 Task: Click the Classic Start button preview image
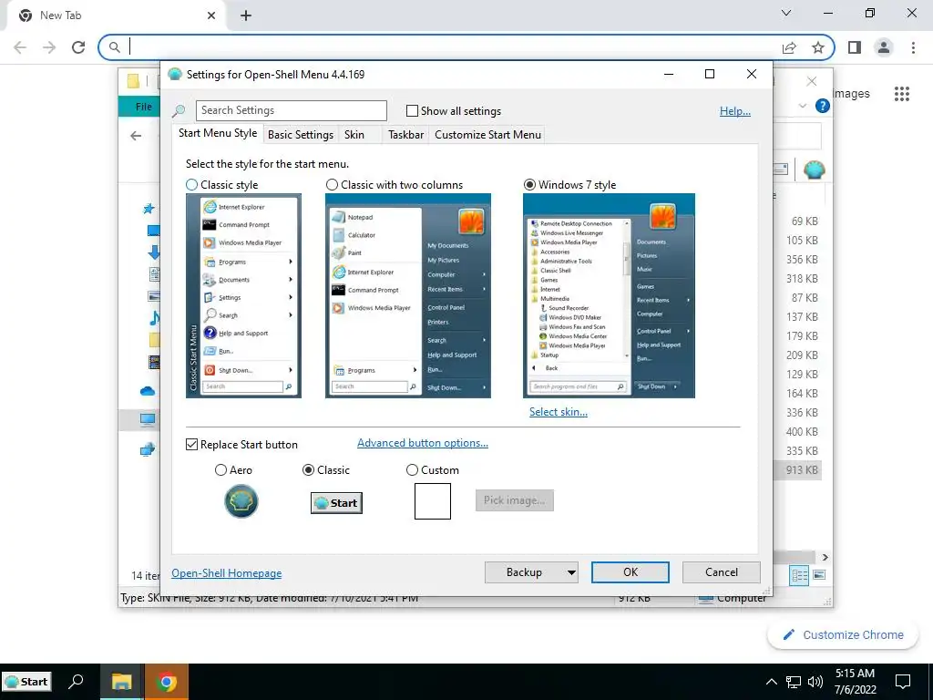(x=336, y=503)
